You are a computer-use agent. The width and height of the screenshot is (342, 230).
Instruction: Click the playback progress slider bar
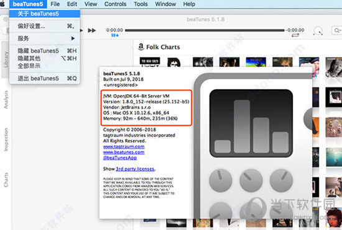tap(205, 30)
